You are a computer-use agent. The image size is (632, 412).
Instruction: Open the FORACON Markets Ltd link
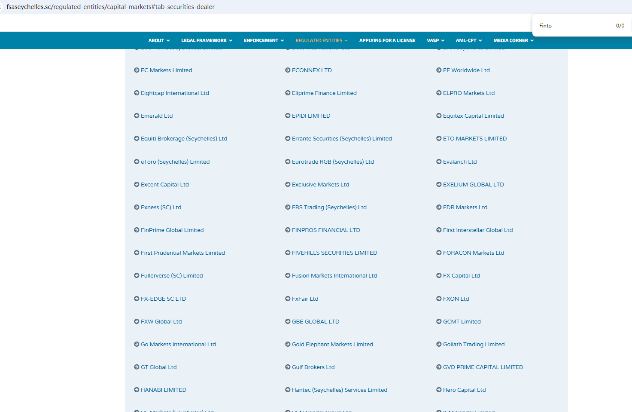[474, 253]
